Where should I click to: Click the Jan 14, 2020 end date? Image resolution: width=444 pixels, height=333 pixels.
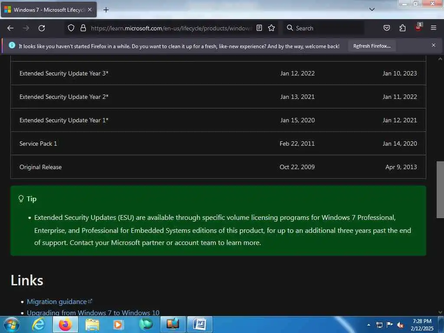(x=400, y=144)
